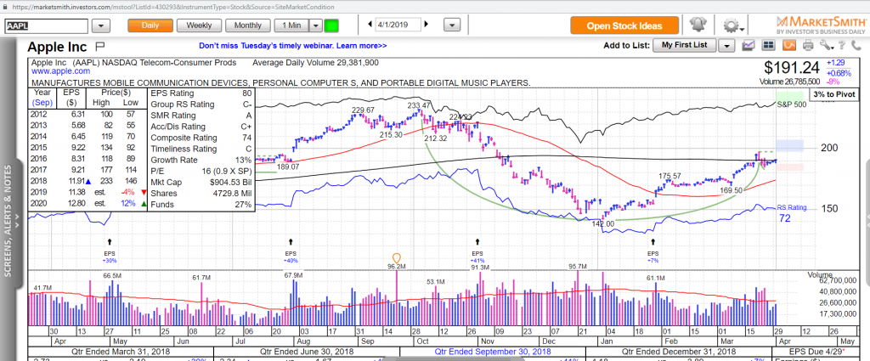Switch to the Monthly chart

coord(247,25)
